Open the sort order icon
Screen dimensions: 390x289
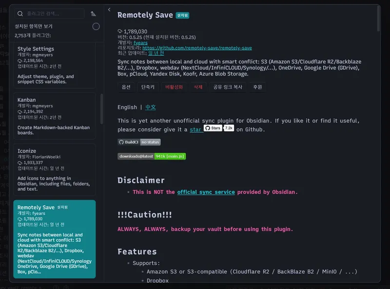pyautogui.click(x=94, y=14)
